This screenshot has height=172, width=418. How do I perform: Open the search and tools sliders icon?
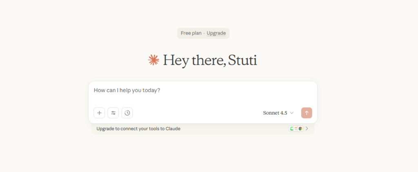(x=113, y=113)
